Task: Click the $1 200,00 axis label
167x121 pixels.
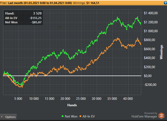Action: (x=151, y=22)
